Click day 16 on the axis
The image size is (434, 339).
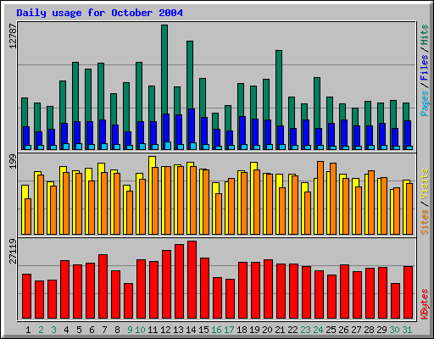click(x=216, y=330)
